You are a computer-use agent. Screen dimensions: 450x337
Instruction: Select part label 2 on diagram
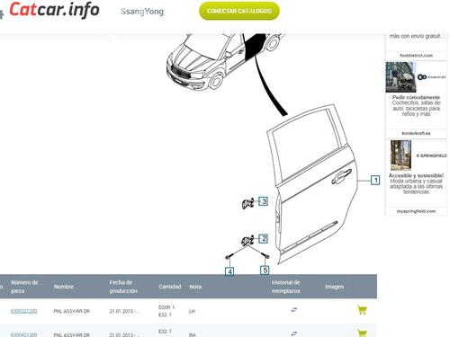[x=263, y=239]
